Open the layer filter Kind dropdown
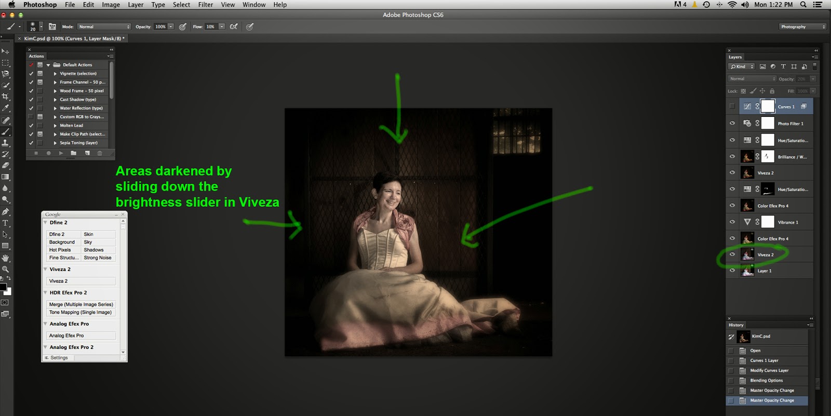 742,66
